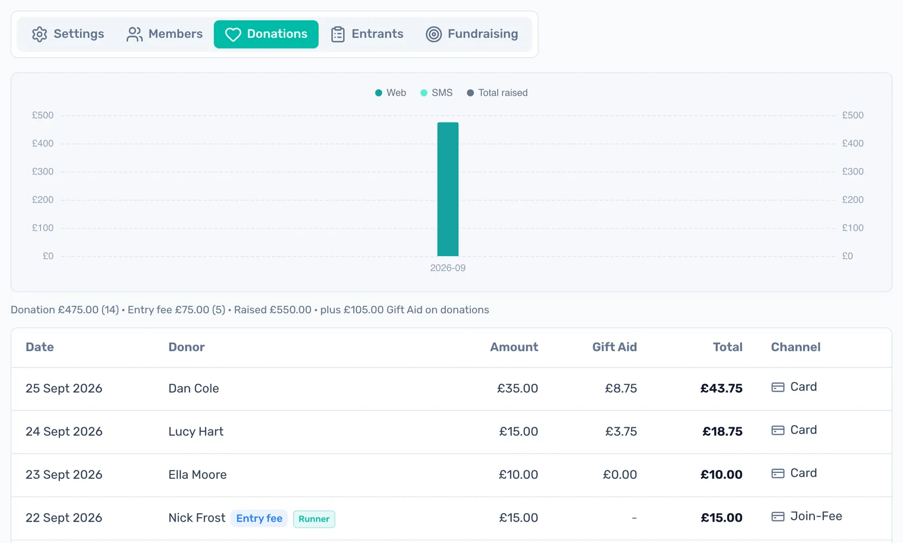This screenshot has width=903, height=543.
Task: Select donor name Nick Frost
Action: click(x=196, y=518)
